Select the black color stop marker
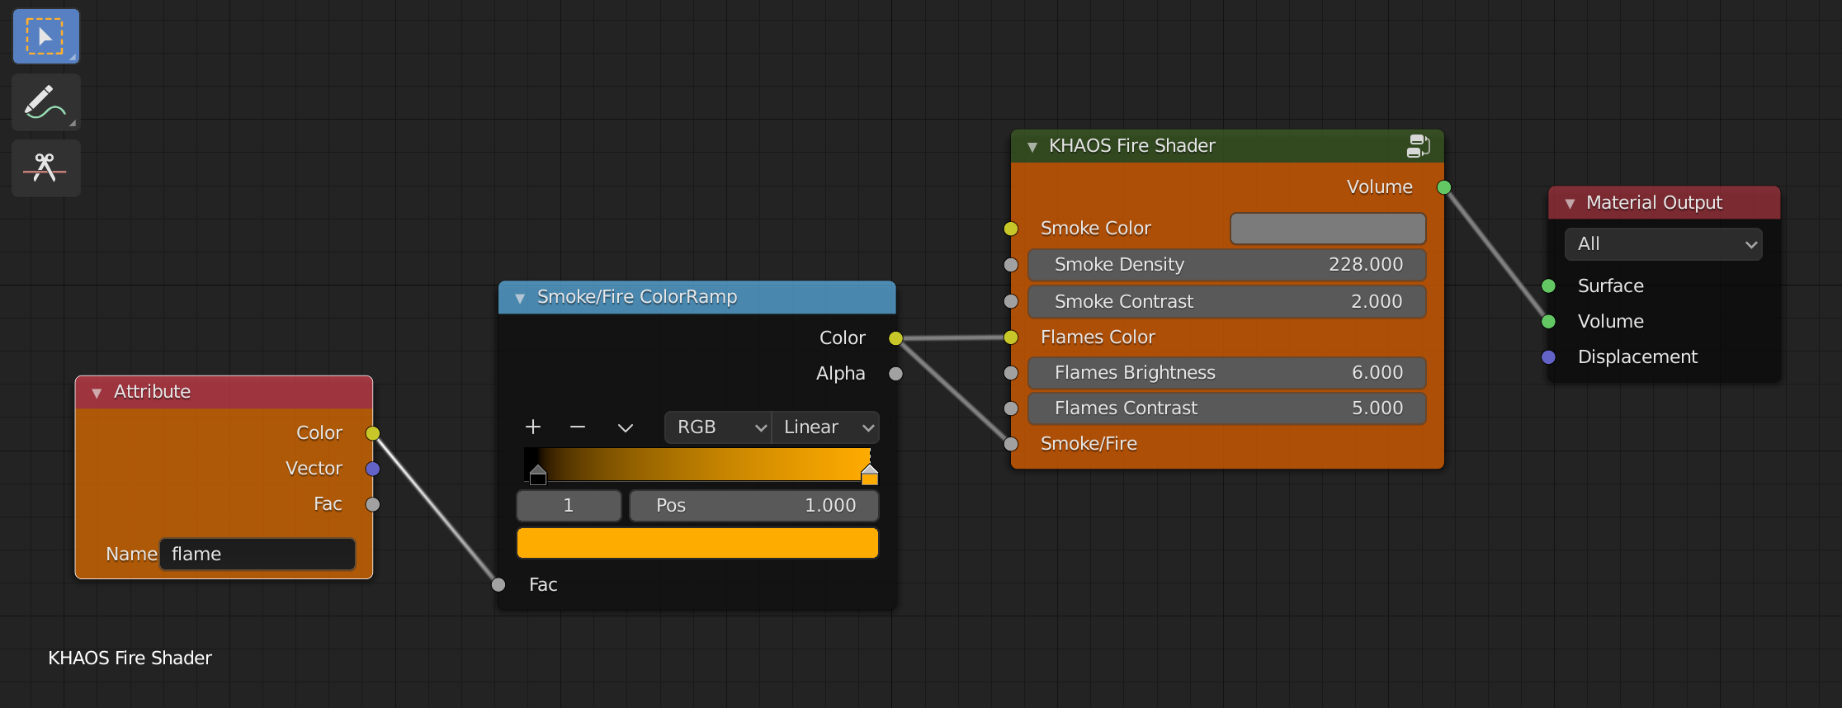 tap(538, 475)
